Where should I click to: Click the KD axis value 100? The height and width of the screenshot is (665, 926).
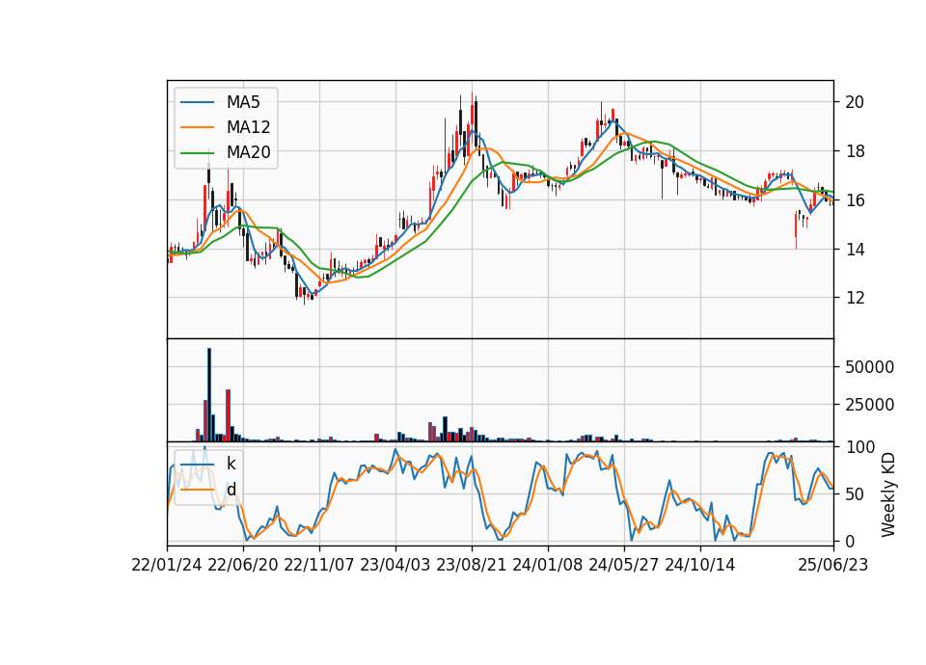[859, 447]
